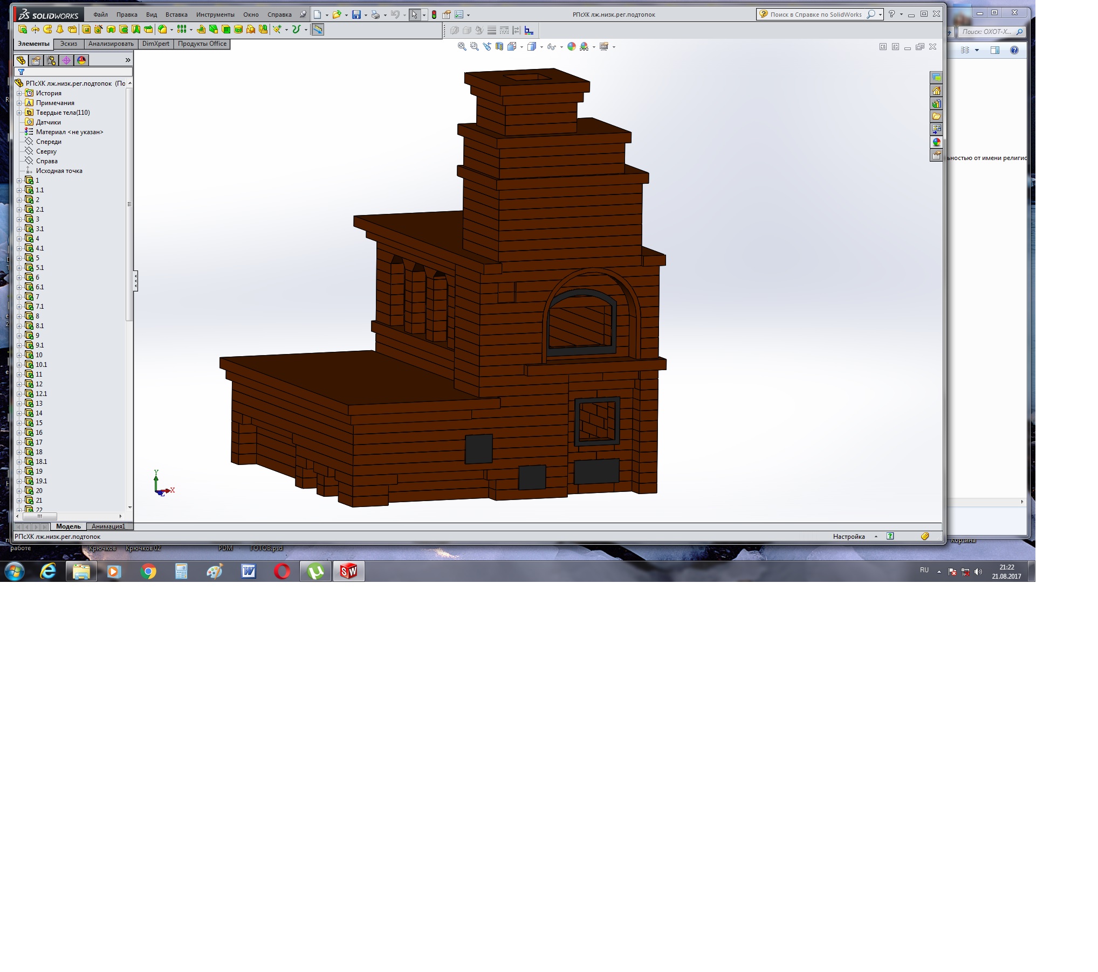Toggle the Instant3D ruler button
1098x972 pixels.
click(x=318, y=30)
